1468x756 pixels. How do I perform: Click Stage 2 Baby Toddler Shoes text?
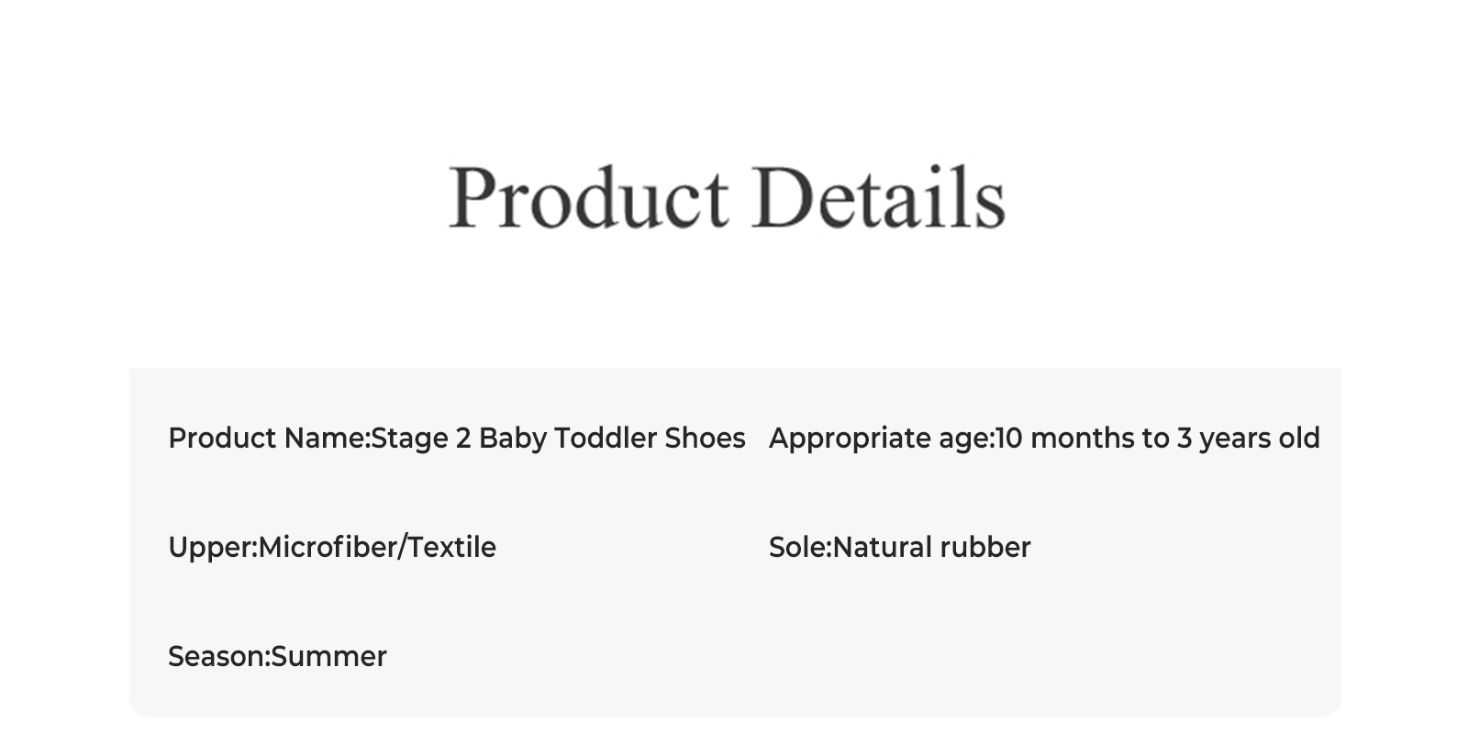pyautogui.click(x=558, y=439)
